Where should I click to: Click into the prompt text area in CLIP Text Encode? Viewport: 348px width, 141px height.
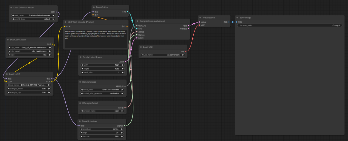coord(96,39)
